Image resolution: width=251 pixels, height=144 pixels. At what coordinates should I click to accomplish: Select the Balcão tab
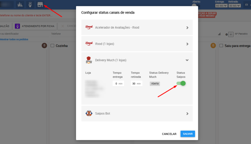5,26
